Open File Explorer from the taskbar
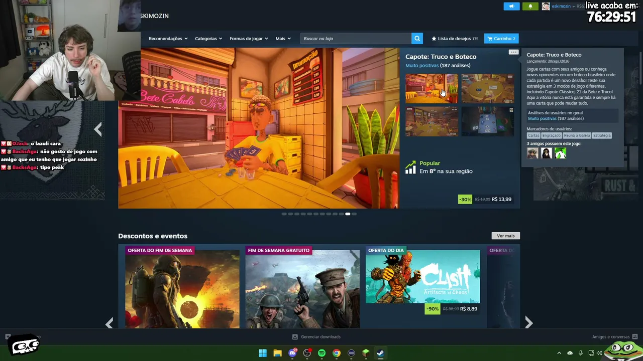The height and width of the screenshot is (361, 643). coord(277,353)
